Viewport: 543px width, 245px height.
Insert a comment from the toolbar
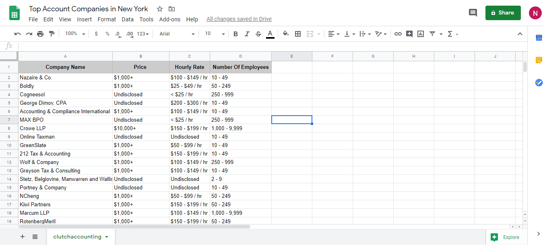[x=409, y=34]
